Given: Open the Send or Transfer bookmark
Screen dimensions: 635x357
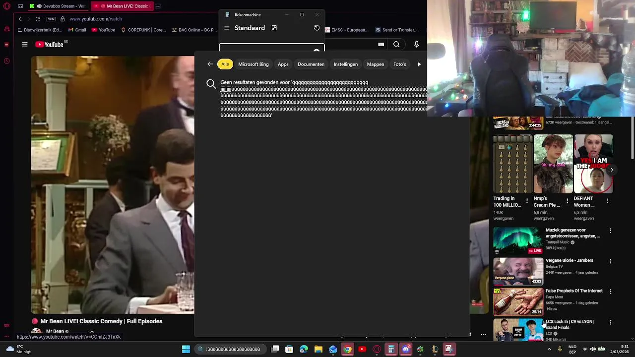Looking at the screenshot, I should coord(396,30).
